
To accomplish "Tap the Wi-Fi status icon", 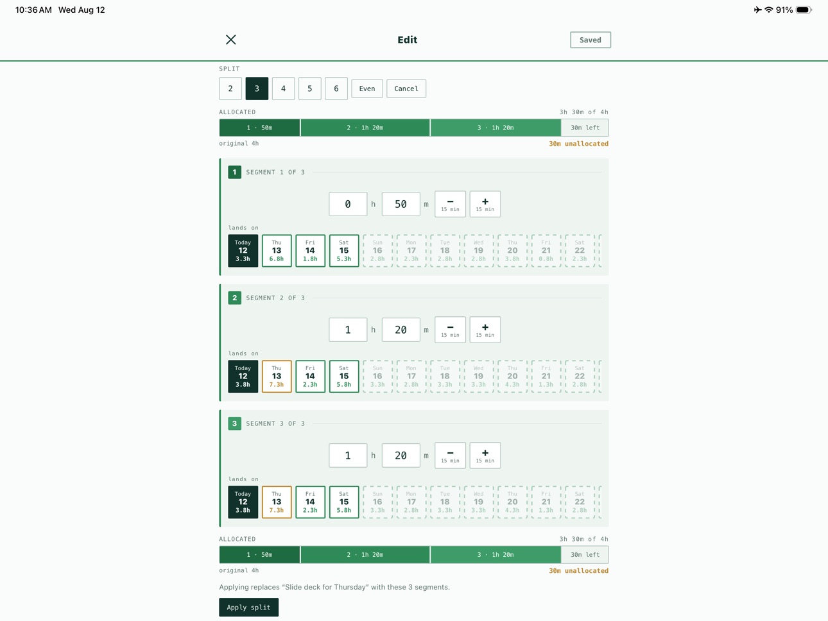I will pyautogui.click(x=768, y=10).
